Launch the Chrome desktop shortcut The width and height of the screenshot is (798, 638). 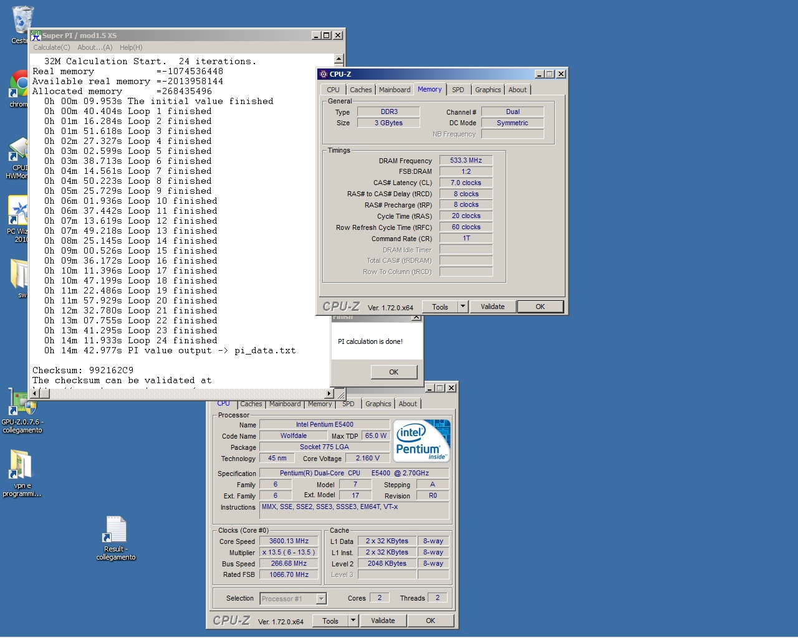tap(19, 84)
